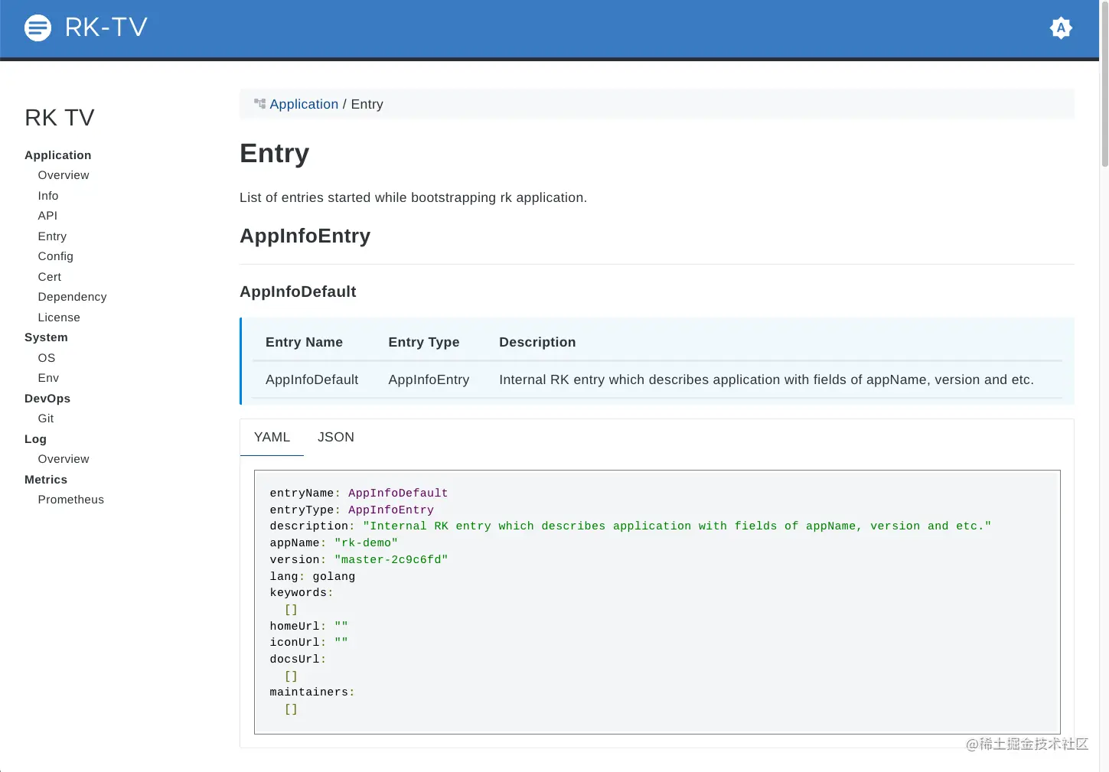
Task: Click the Application sidebar heading
Action: [x=58, y=155]
